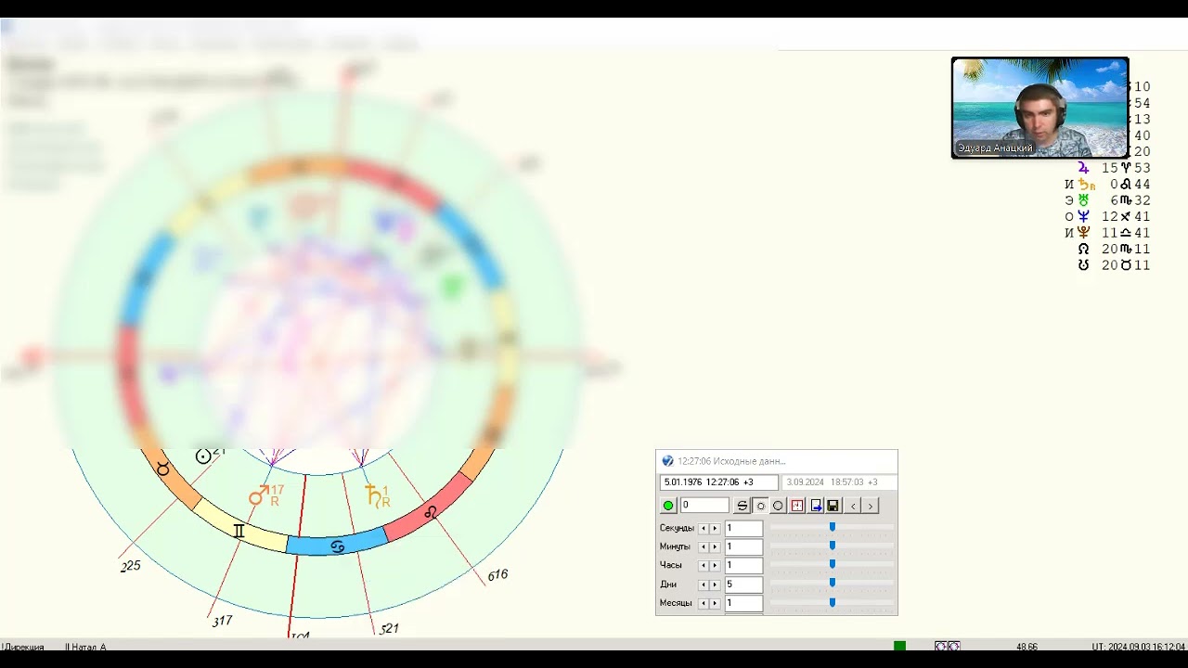Step forward with the right chevron button
This screenshot has height=668, width=1188.
(x=870, y=506)
